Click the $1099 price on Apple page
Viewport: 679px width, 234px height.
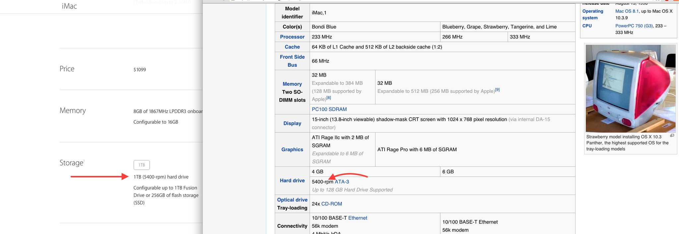pos(140,70)
